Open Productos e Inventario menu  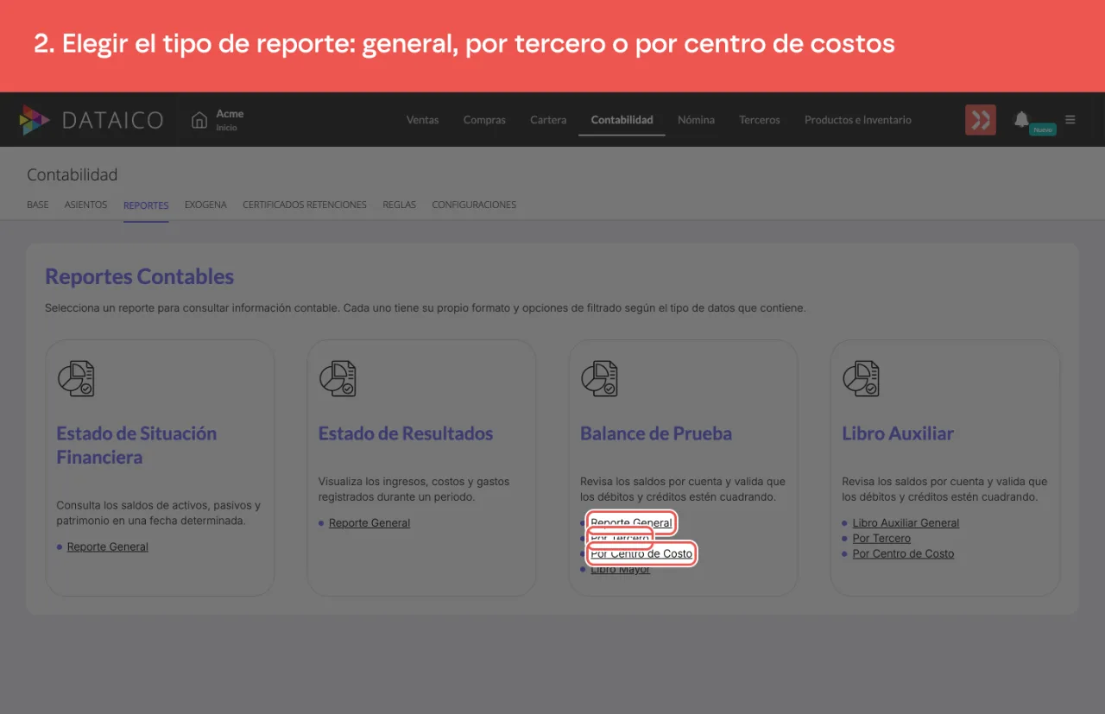click(858, 120)
